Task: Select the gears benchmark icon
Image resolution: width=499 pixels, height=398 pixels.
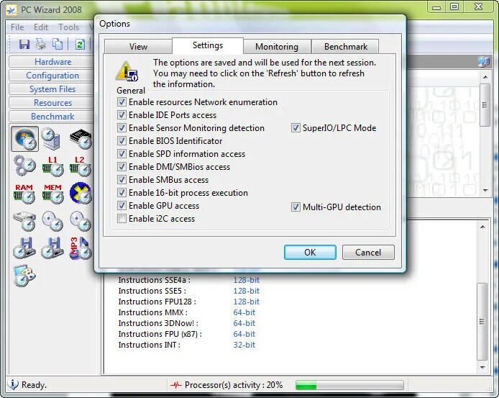Action: (24, 166)
